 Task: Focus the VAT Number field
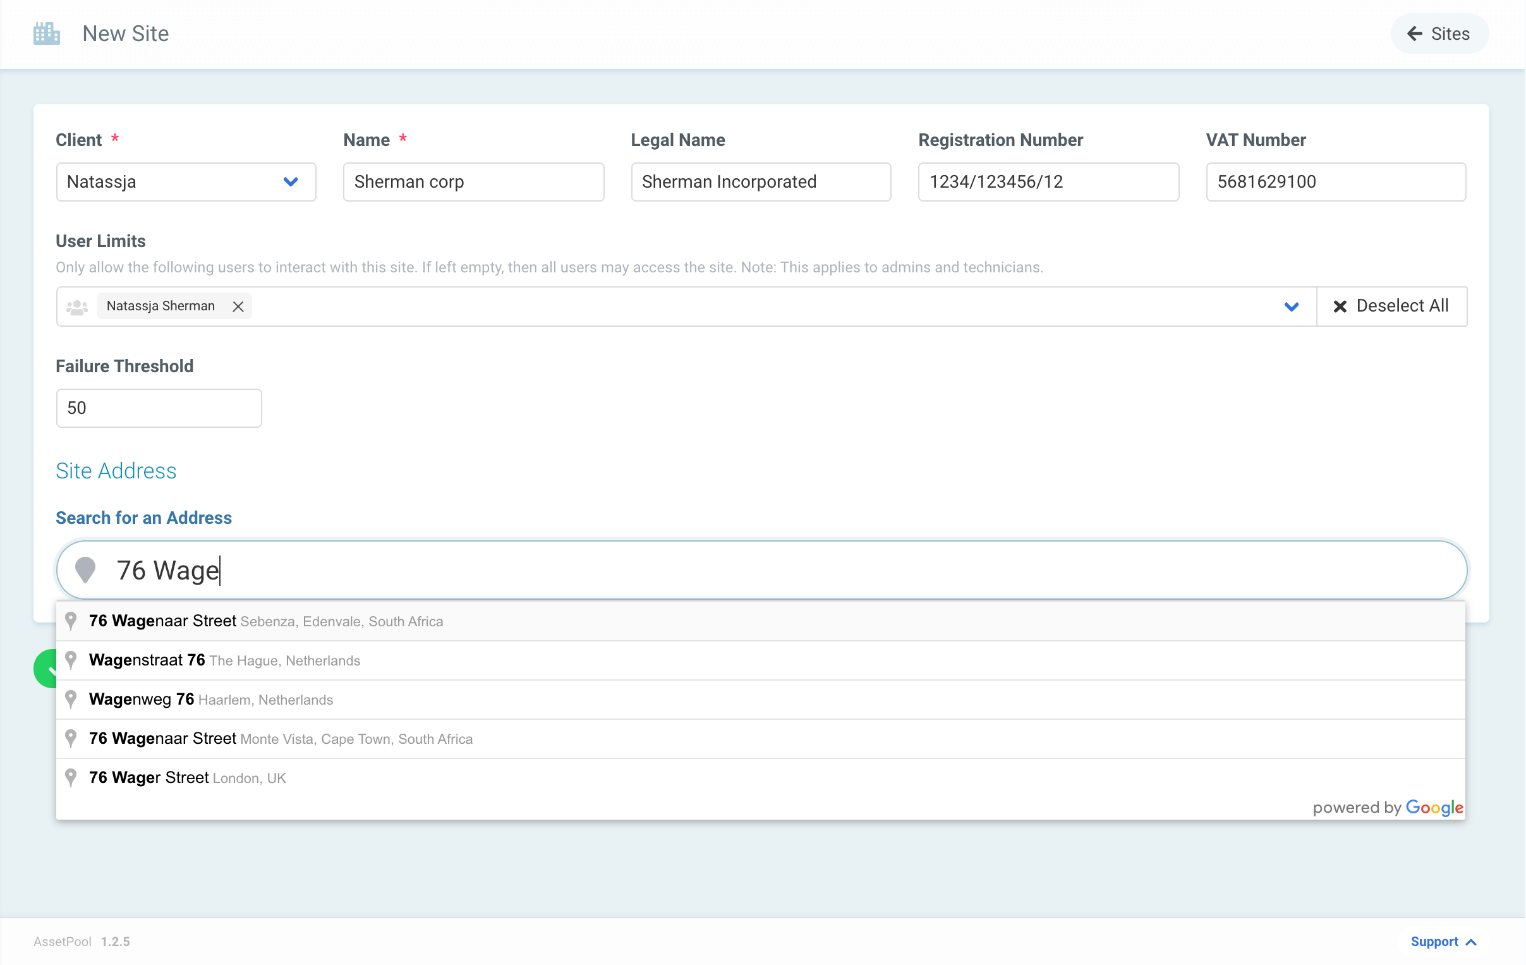point(1335,182)
